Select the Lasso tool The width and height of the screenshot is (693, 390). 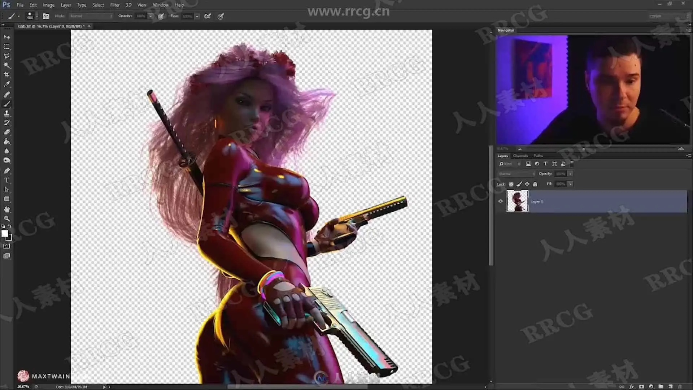coord(6,56)
